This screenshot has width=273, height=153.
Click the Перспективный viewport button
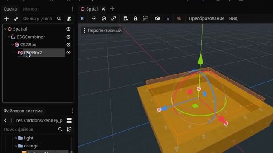point(102,31)
